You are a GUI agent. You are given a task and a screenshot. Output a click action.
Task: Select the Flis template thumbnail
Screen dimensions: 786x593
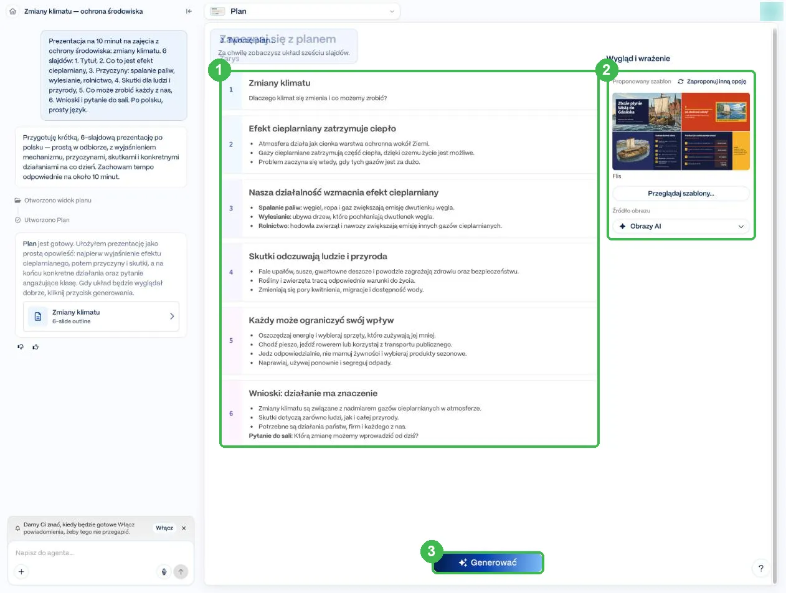[681, 131]
